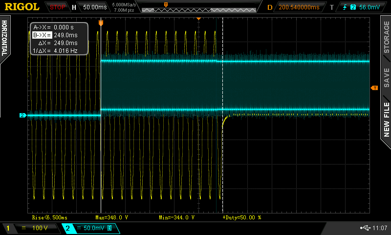Click the Rise<6.500ms measurement
The height and width of the screenshot is (235, 391).
pos(50,217)
